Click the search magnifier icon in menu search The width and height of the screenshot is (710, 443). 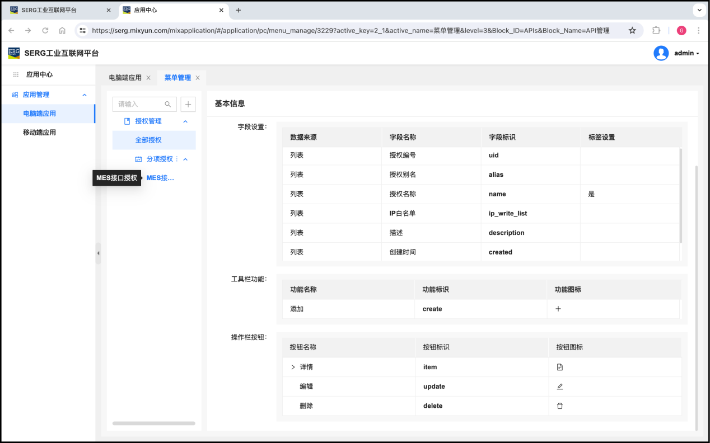tap(168, 104)
